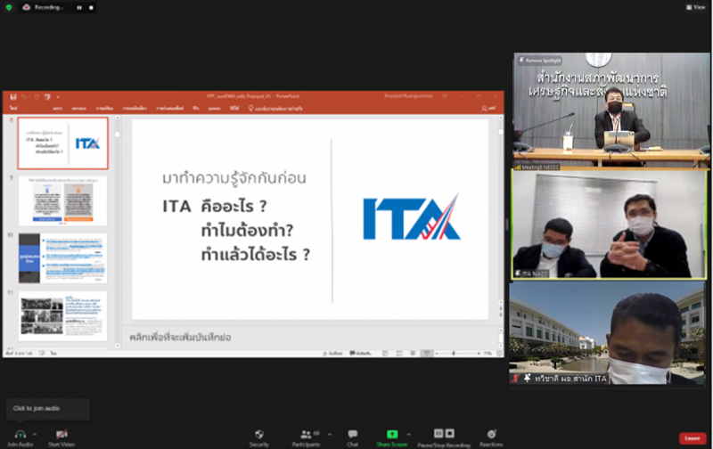Switch to Reading view icon
713x449 pixels.
click(413, 353)
